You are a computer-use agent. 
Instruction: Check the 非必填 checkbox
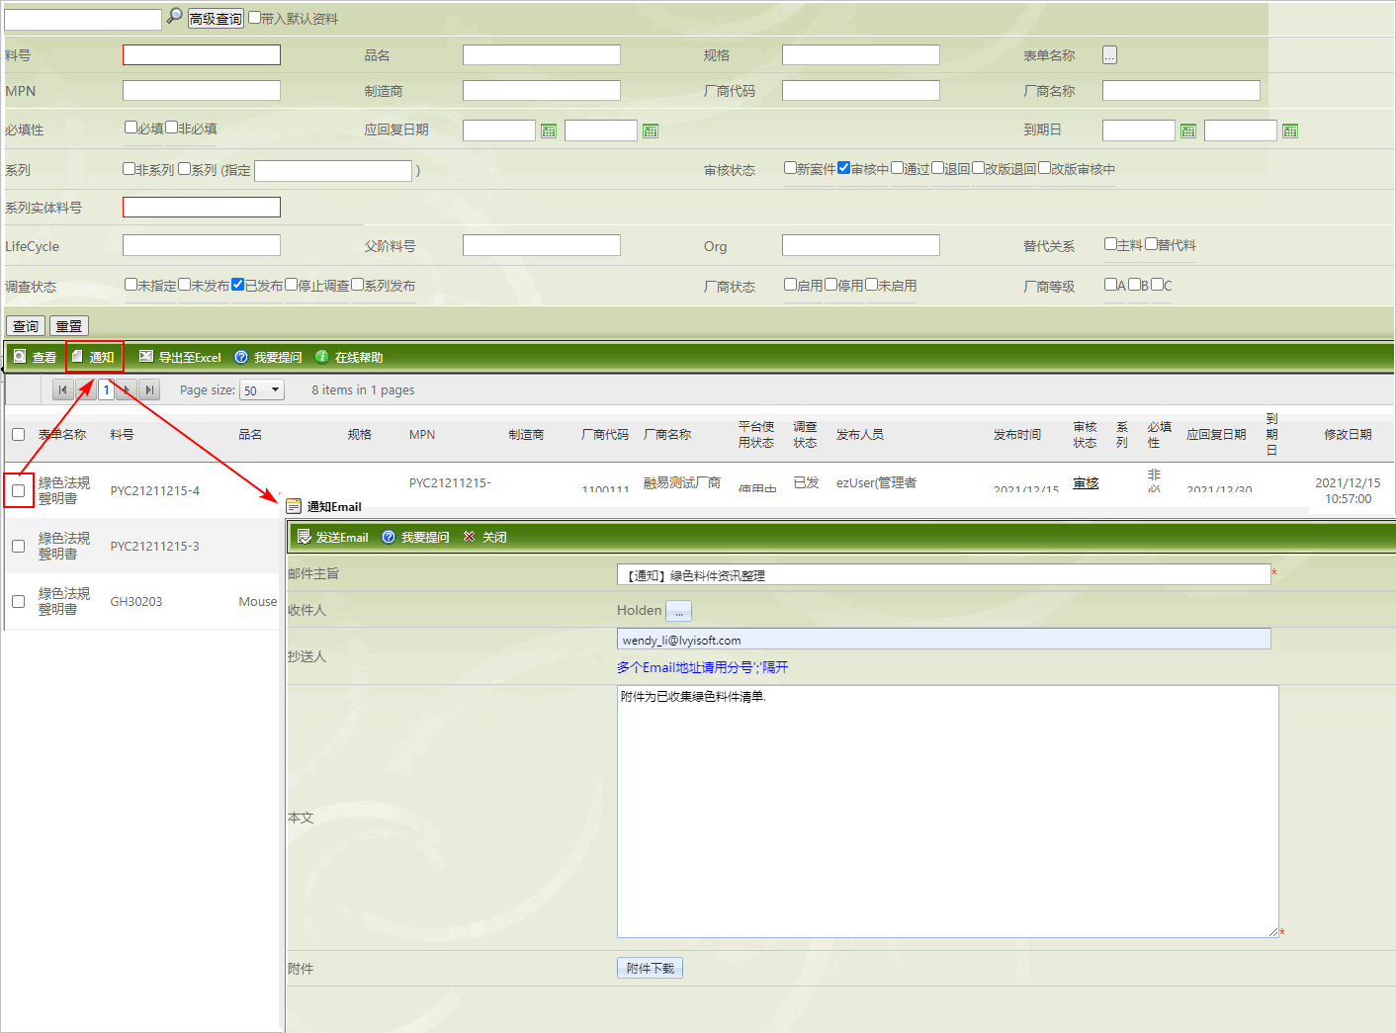click(172, 128)
